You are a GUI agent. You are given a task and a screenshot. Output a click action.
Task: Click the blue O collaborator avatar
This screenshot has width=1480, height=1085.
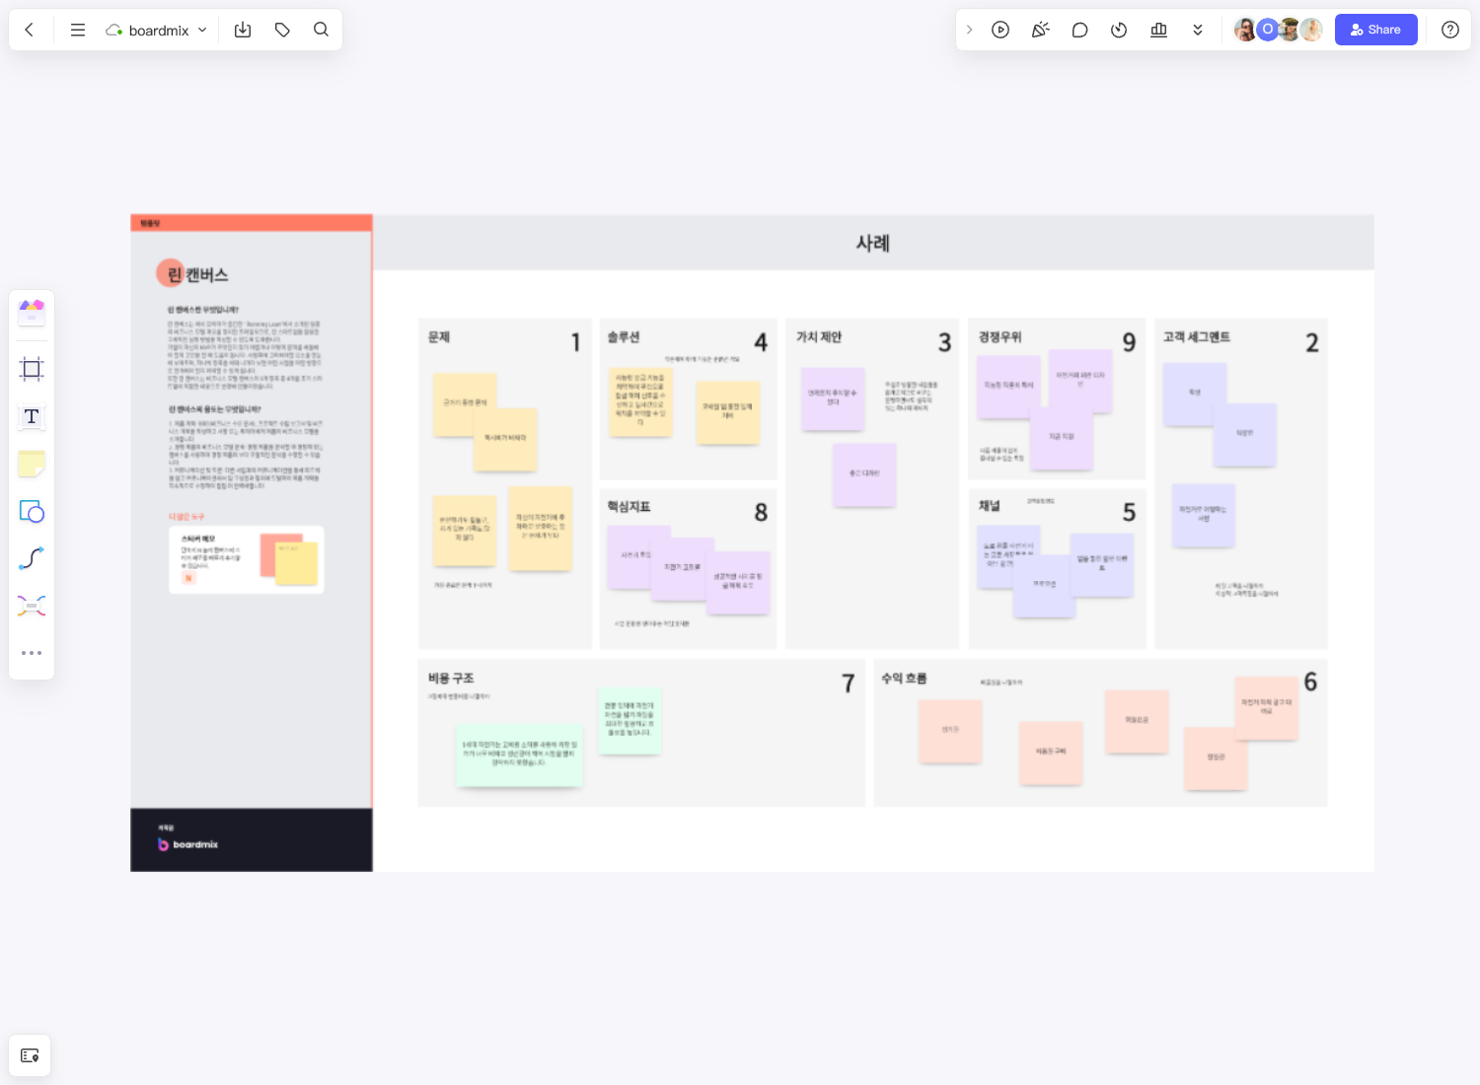click(x=1268, y=30)
